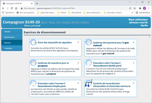Select the 'Exercices' sidebar menu

pos(12,43)
